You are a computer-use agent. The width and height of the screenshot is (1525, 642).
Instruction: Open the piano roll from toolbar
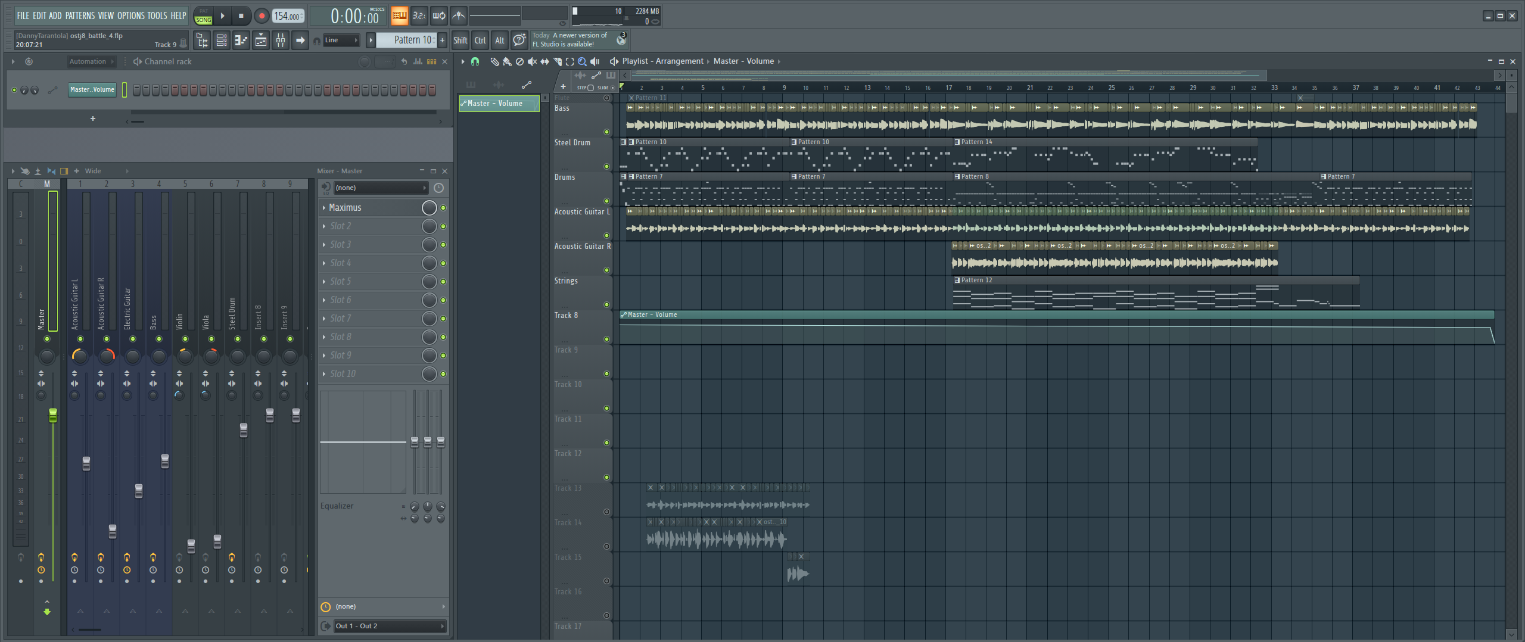coord(241,40)
